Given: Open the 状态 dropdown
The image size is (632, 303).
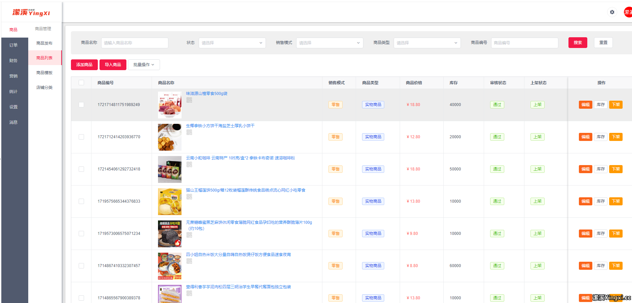Looking at the screenshot, I should [x=232, y=43].
